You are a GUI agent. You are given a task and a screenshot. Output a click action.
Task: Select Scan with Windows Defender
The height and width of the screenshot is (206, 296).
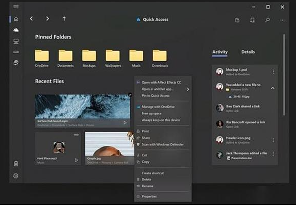162,144
